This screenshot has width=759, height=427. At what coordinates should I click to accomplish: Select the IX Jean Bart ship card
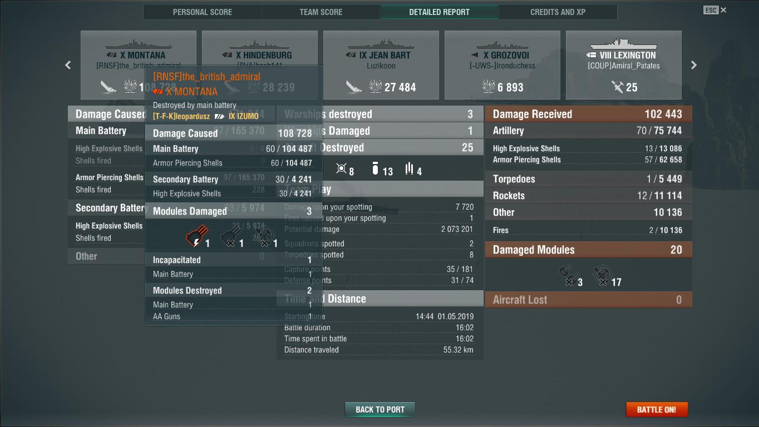381,65
